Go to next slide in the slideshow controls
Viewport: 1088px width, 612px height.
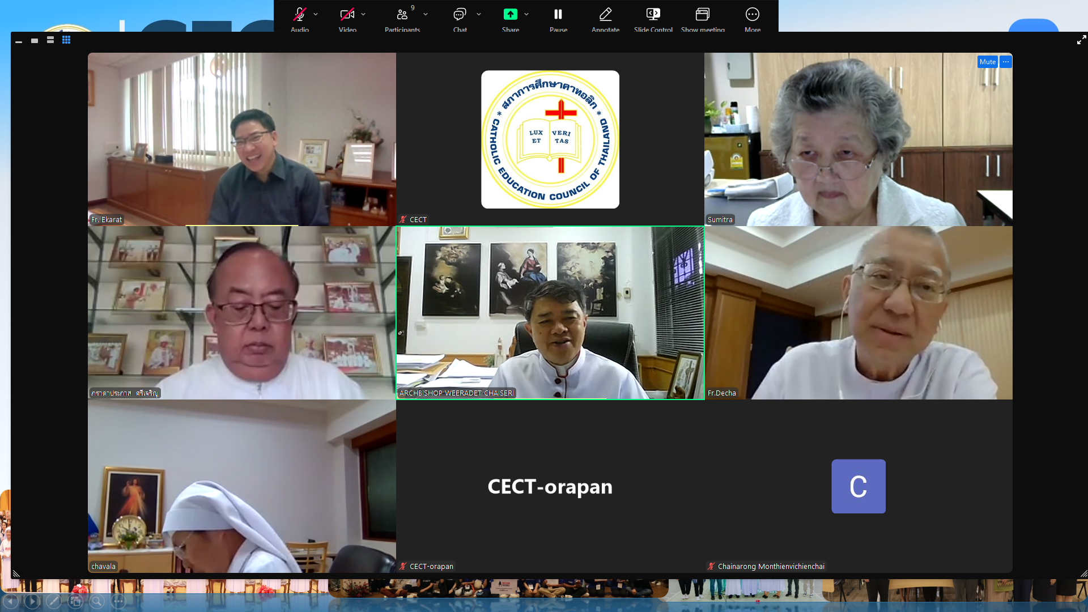32,601
